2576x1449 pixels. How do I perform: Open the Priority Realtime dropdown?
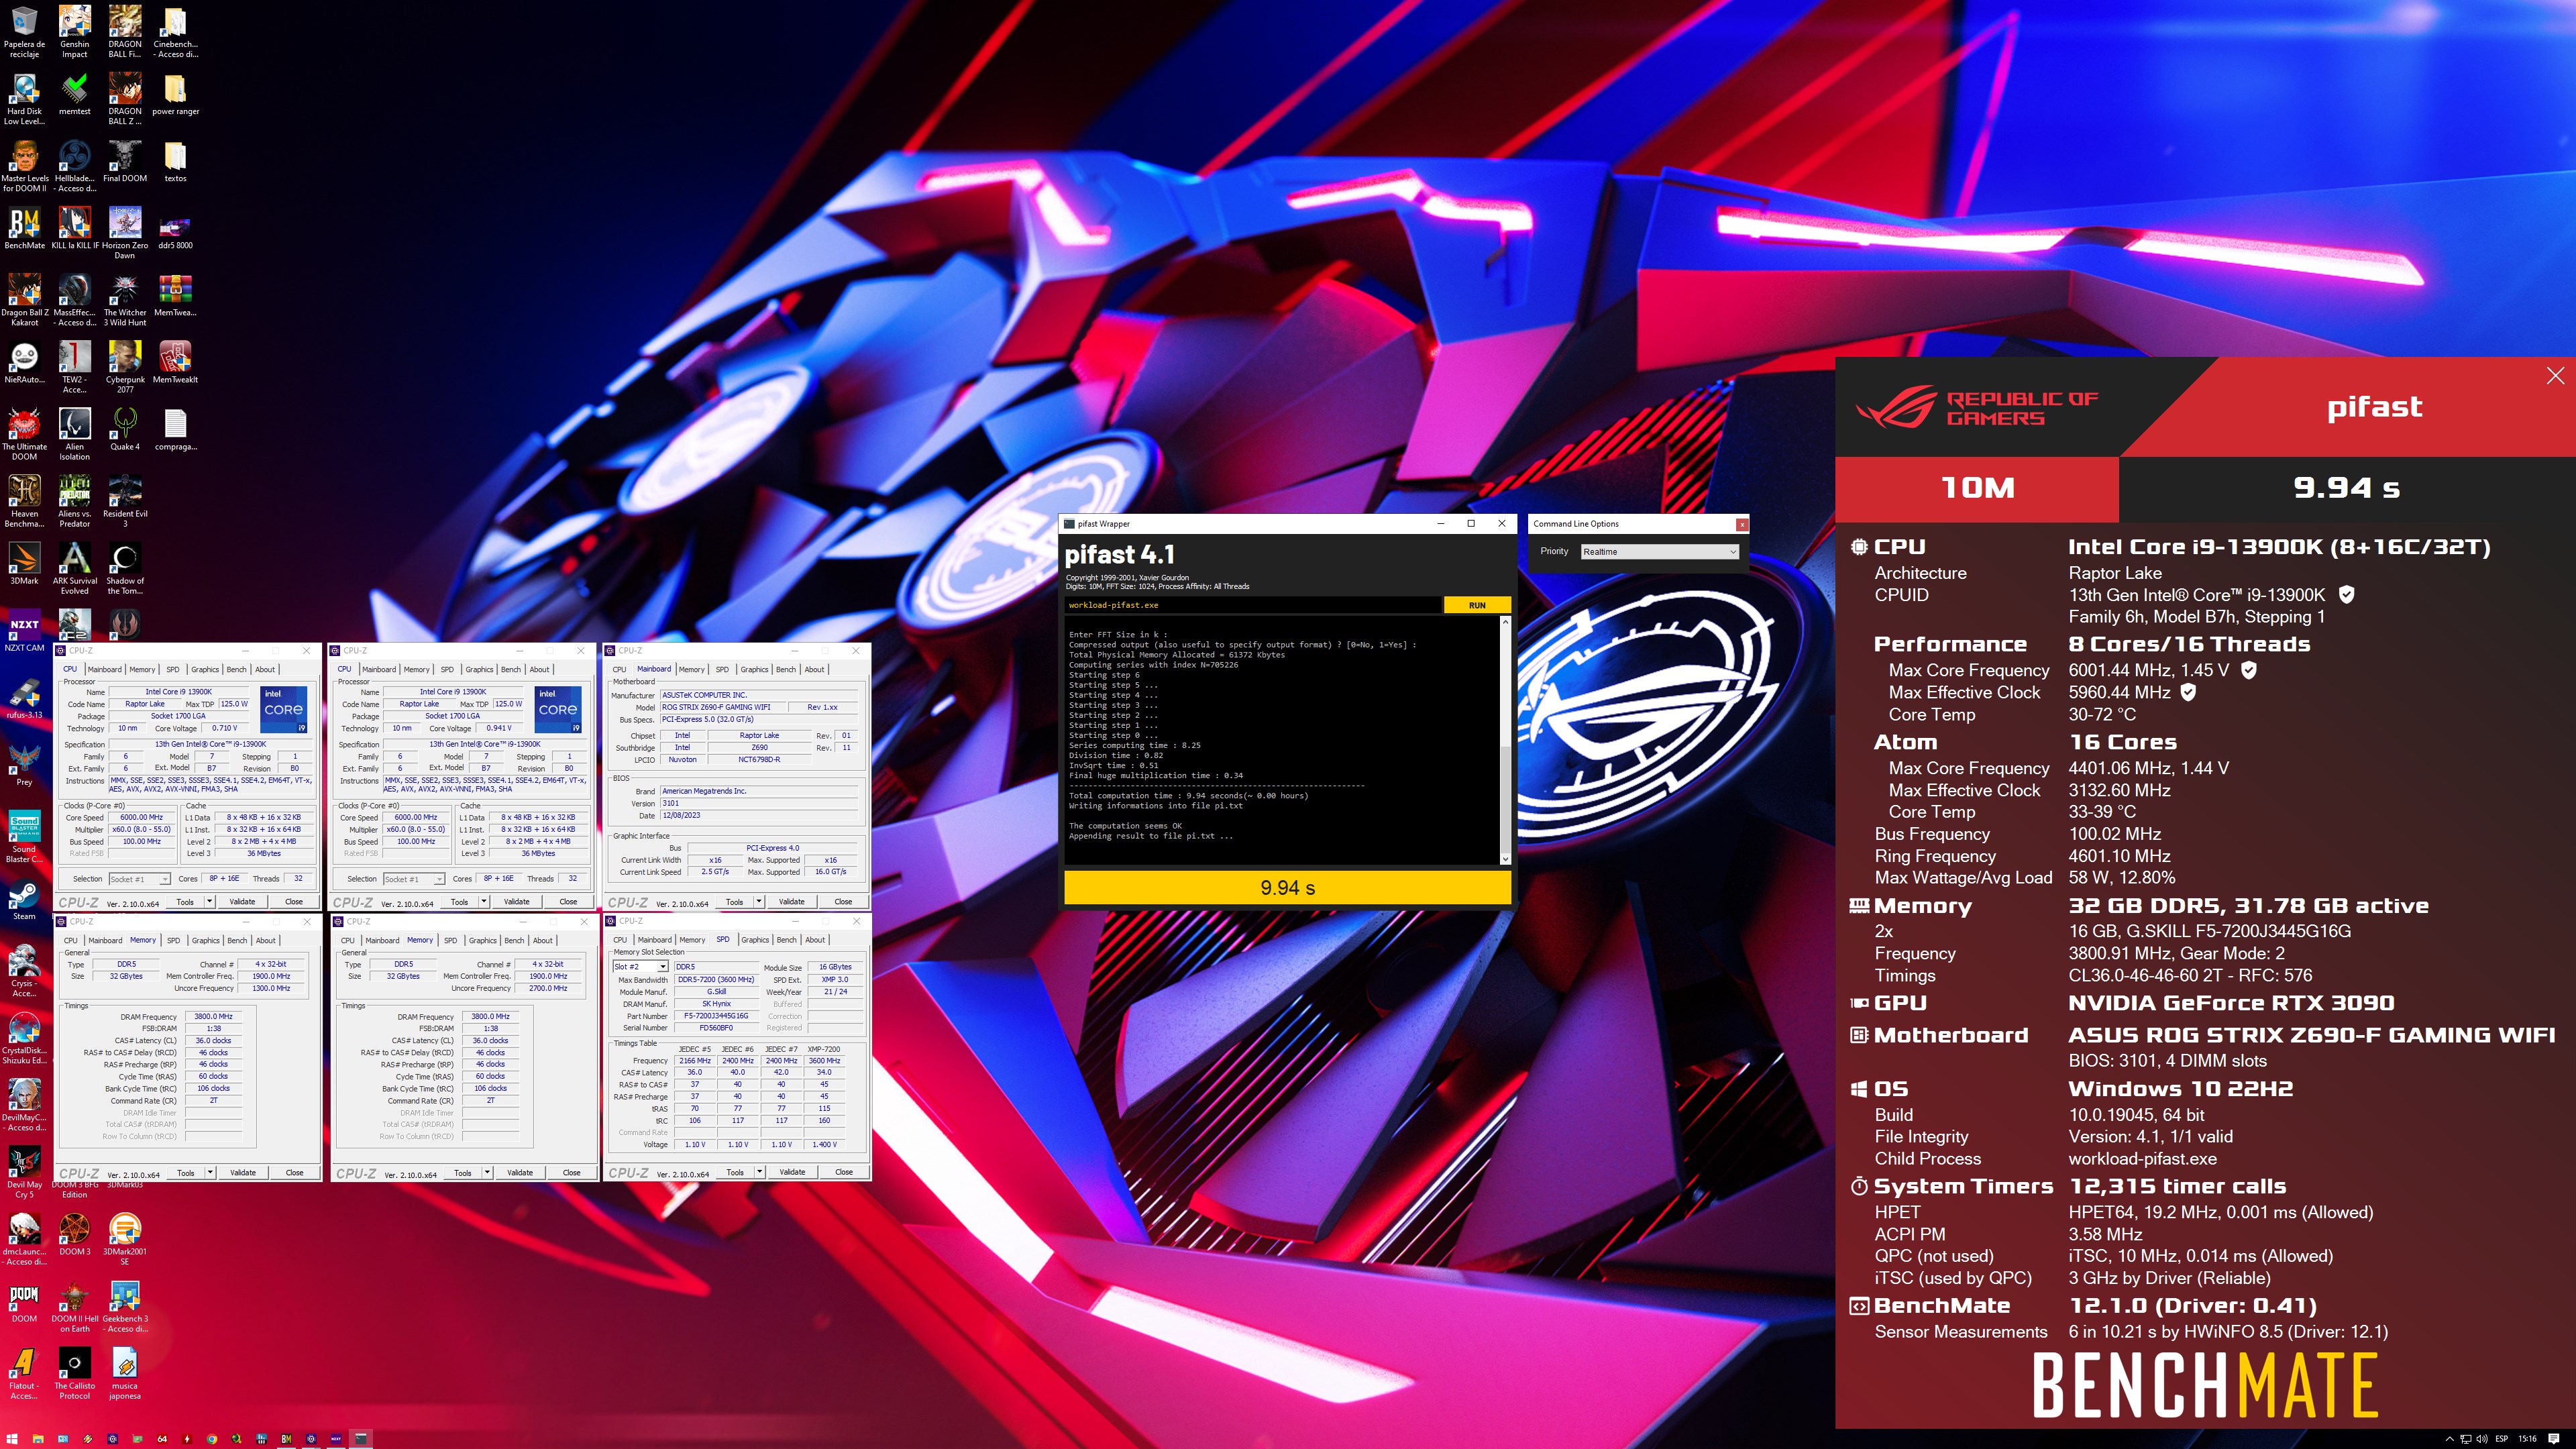tap(1659, 552)
